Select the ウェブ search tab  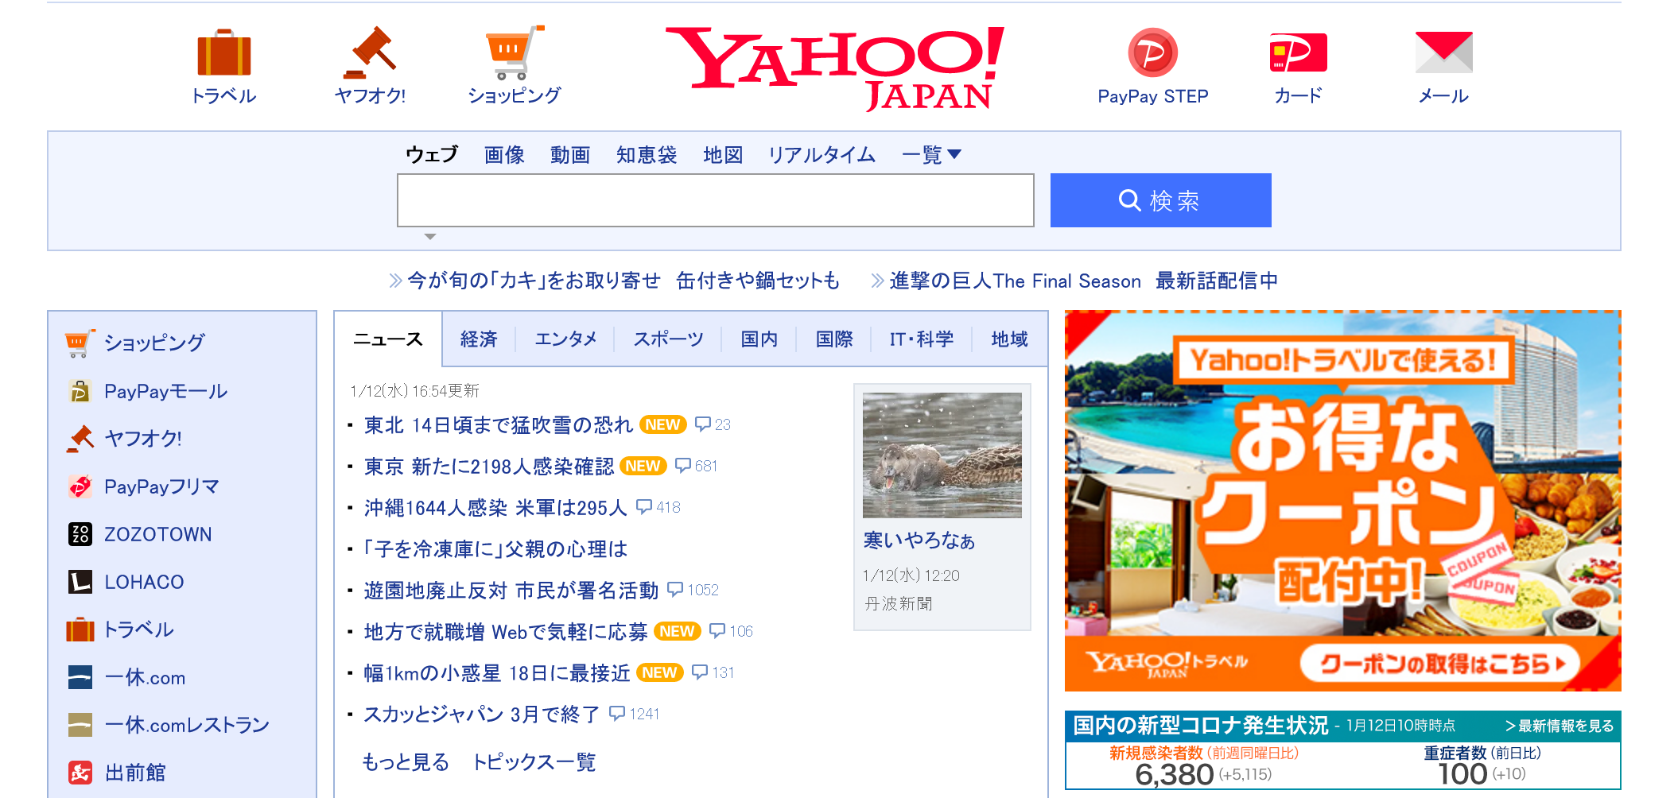point(432,154)
